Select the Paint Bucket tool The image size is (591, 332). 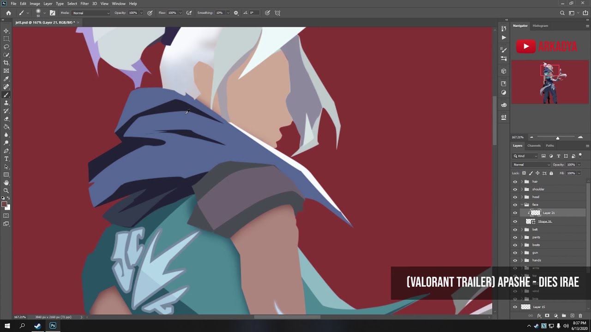point(6,127)
